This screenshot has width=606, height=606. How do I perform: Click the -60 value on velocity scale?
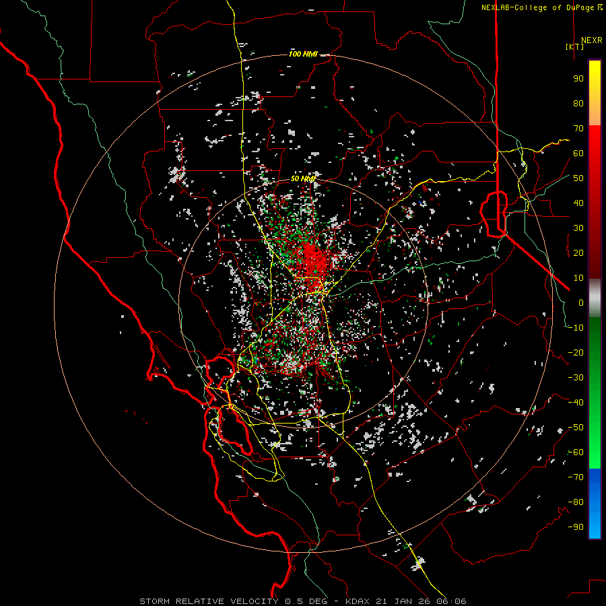[576, 452]
